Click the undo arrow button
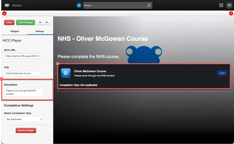This screenshot has height=144, width=234. pos(40,22)
